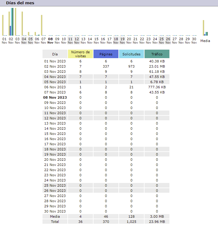218x225 pixels.
Task: Click the traffic value '6.78 KB'
Action: (x=157, y=82)
